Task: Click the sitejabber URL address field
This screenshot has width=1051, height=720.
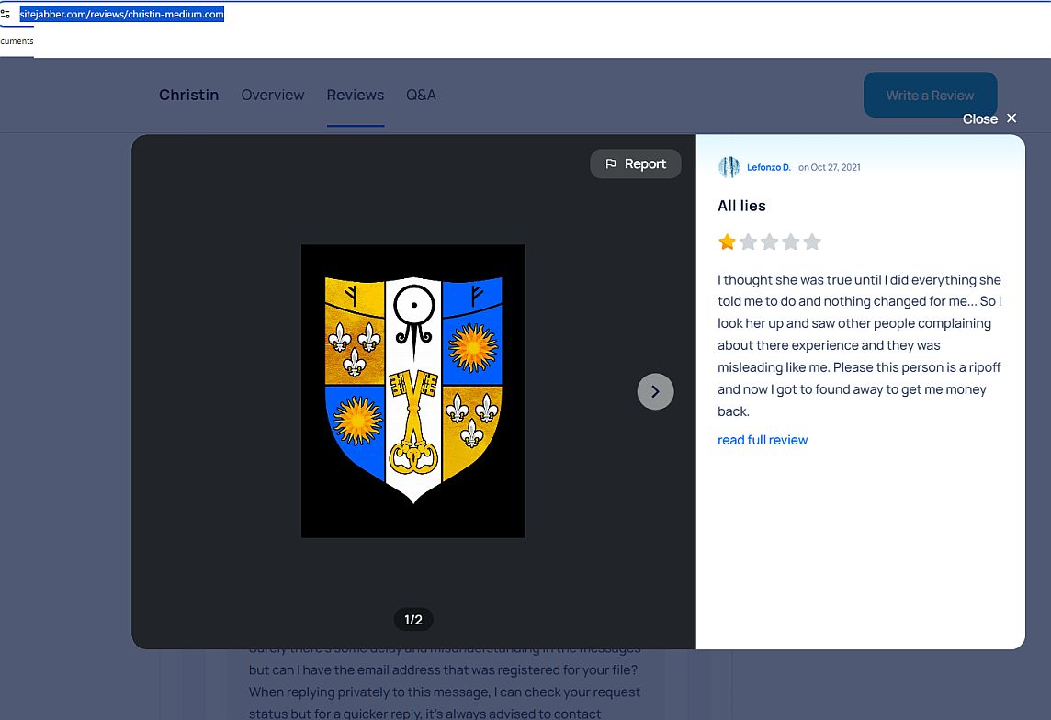Action: [x=122, y=14]
